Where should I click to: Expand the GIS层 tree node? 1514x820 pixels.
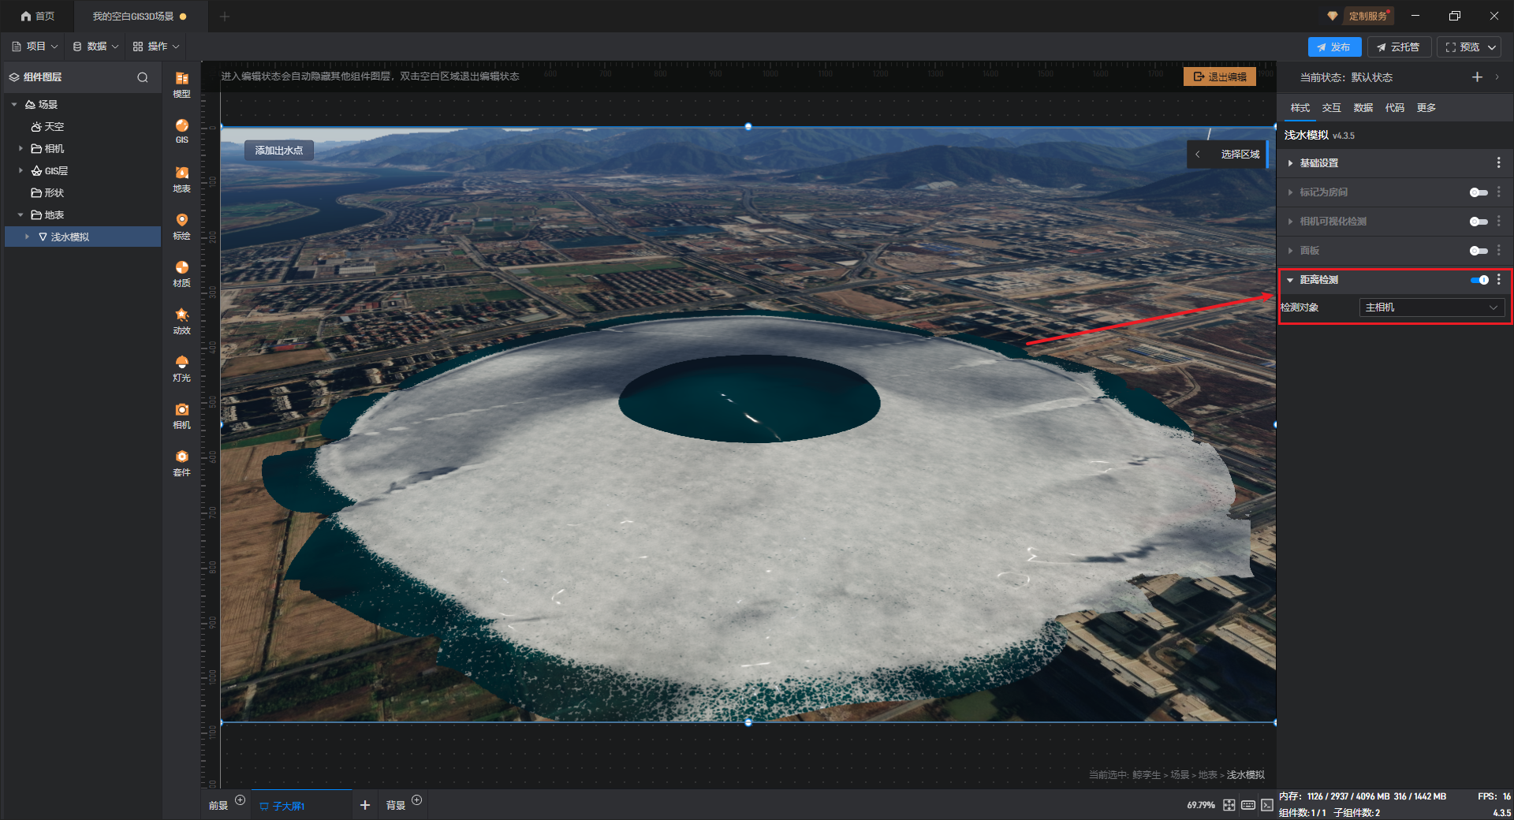[x=21, y=170]
